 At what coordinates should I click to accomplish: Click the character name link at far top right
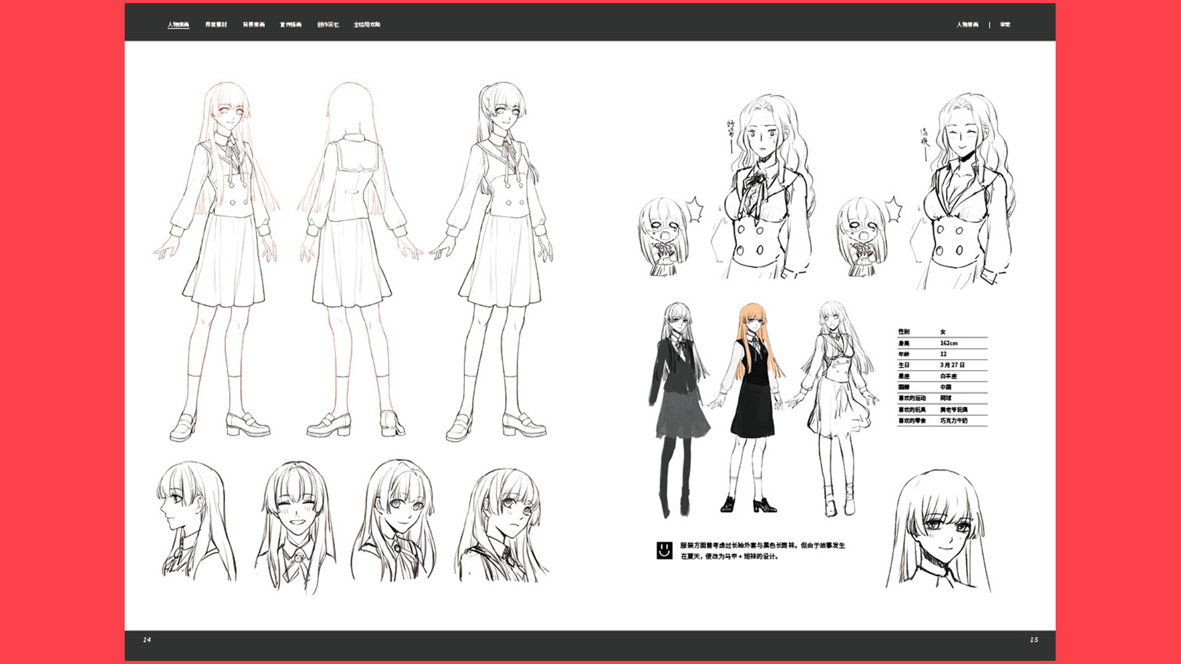(x=1004, y=25)
